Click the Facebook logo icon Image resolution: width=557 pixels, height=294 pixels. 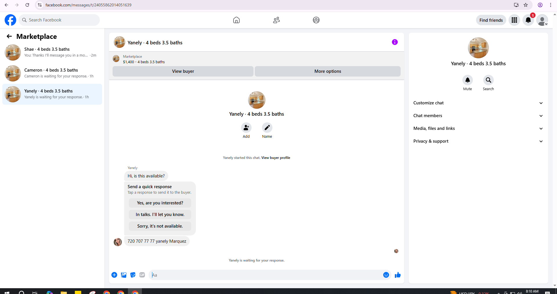click(10, 20)
